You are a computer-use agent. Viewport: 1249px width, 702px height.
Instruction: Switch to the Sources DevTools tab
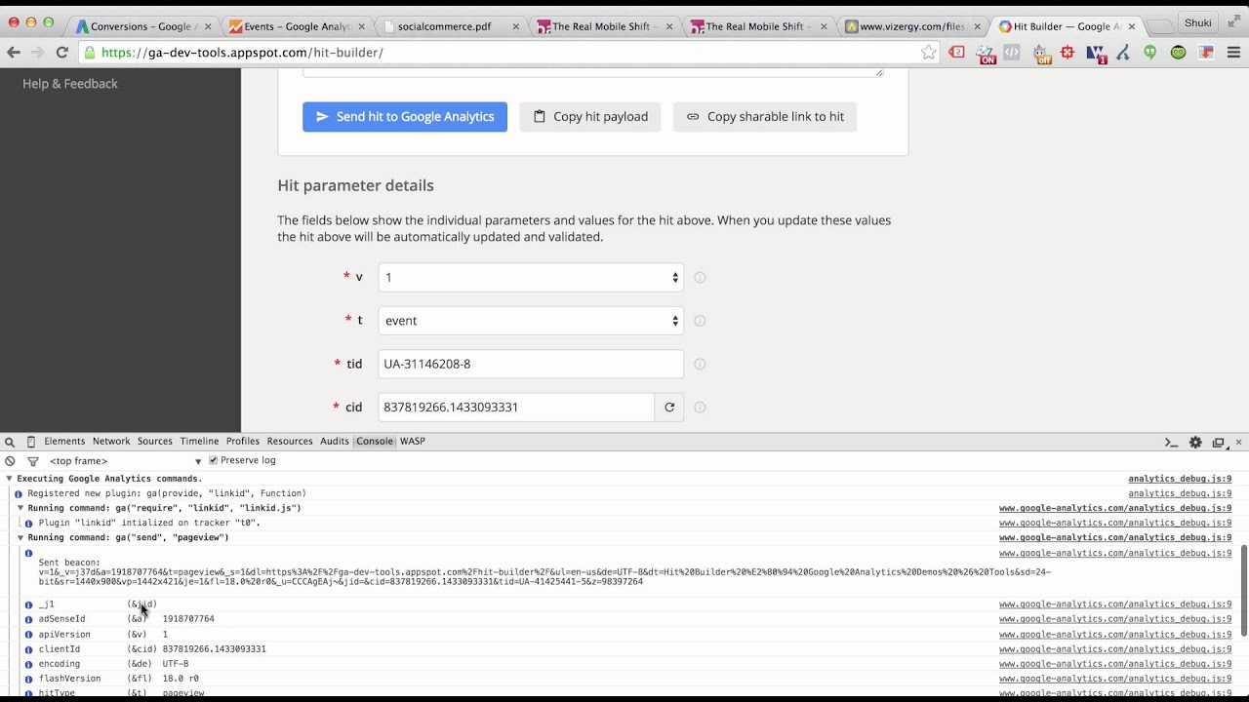tap(154, 442)
